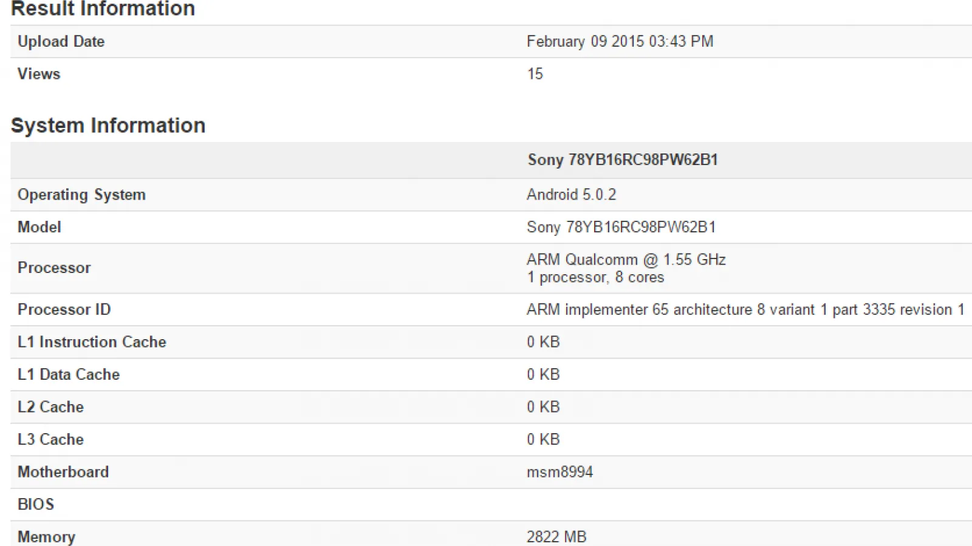Select the ARM implementer 65 architecture value
Screen dimensions: 972x546
click(745, 309)
